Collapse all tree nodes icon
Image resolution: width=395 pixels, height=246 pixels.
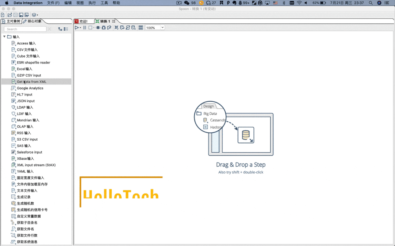pos(66,29)
